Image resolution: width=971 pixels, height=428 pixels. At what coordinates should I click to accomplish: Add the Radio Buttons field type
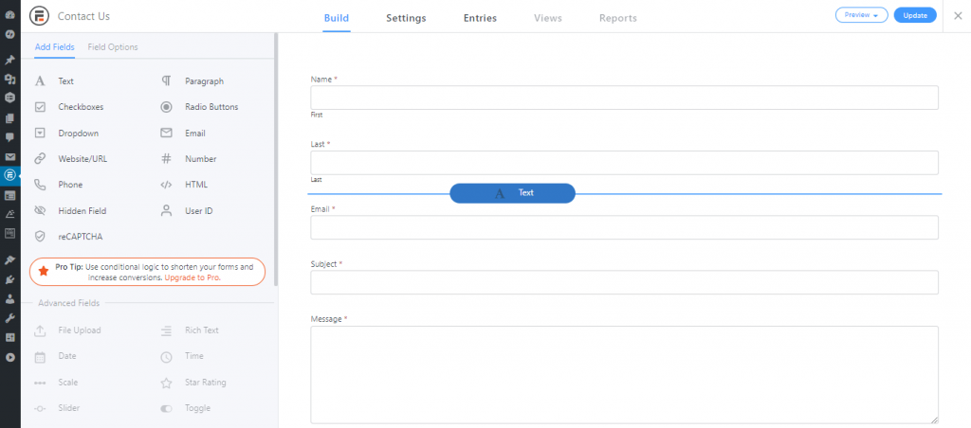tap(199, 107)
